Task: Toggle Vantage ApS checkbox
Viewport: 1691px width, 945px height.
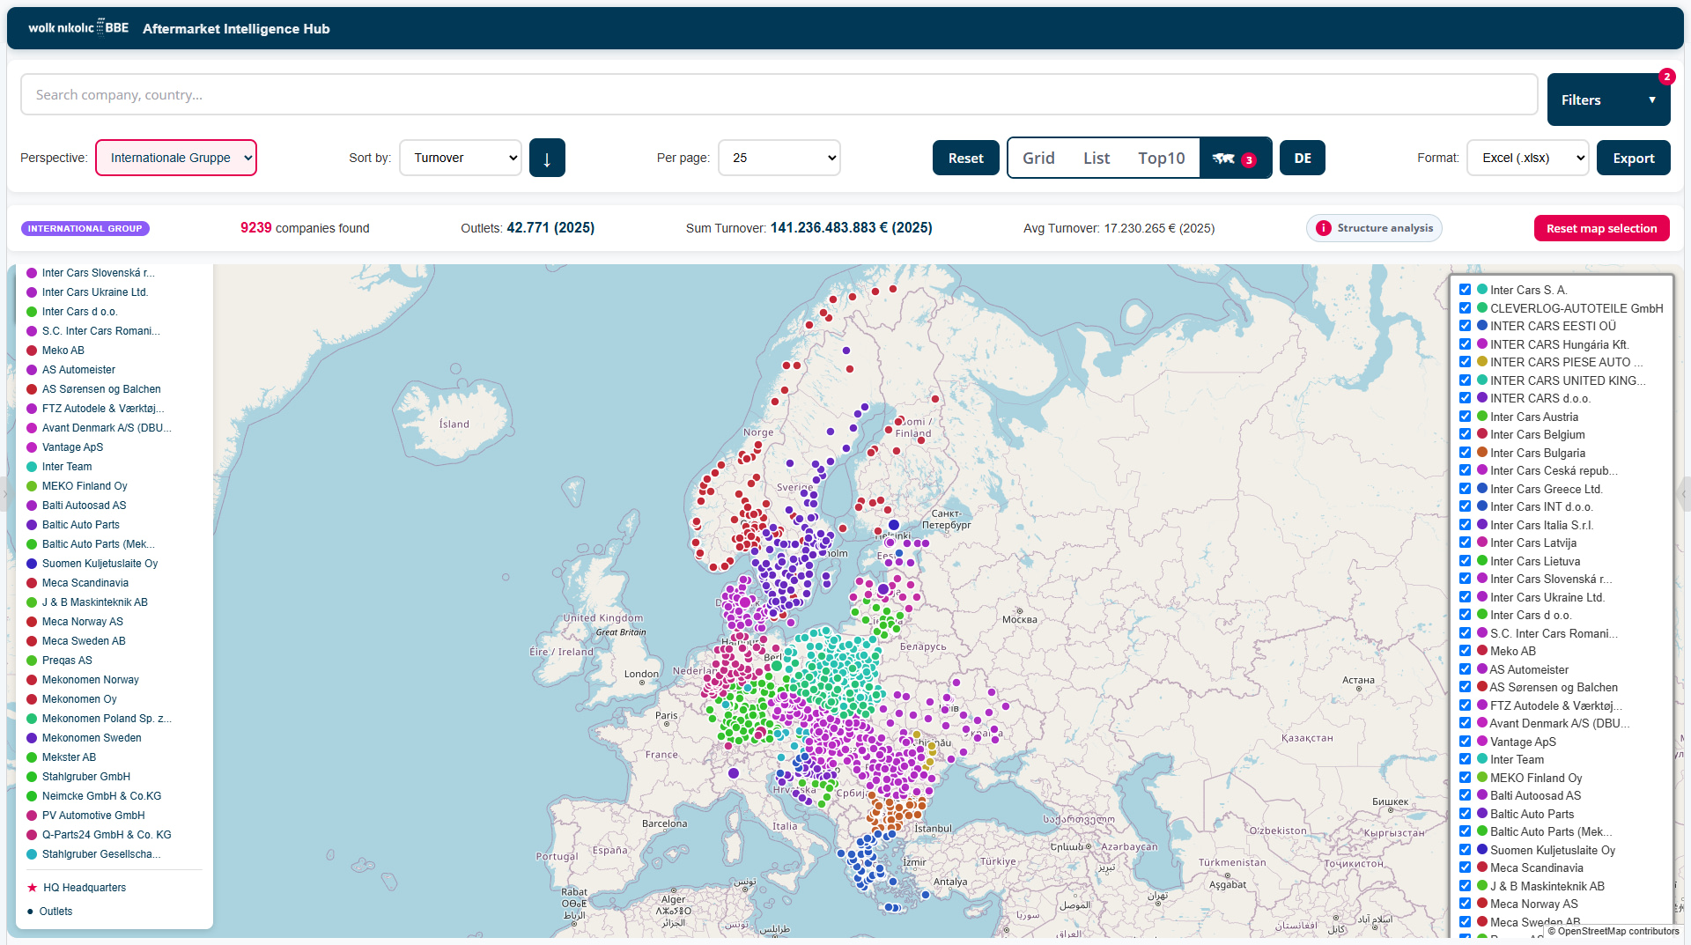Action: 1465,742
